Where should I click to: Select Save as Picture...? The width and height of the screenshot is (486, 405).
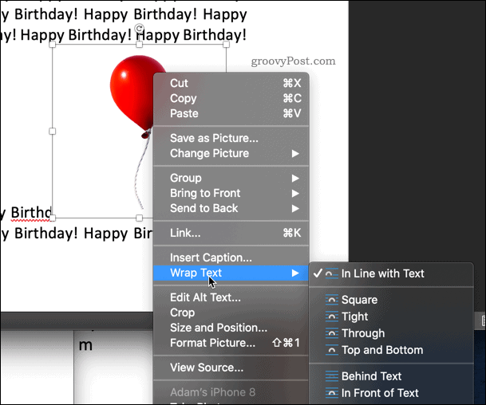point(231,138)
